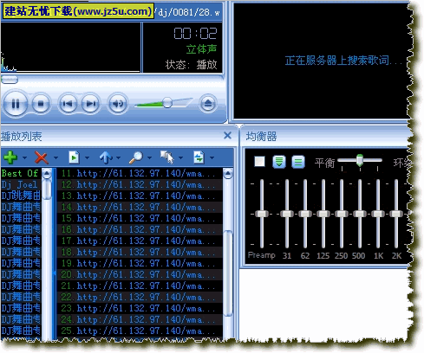The width and height of the screenshot is (424, 353).
Task: Adjust the 62 Hz equalizer slider
Action: (305, 214)
